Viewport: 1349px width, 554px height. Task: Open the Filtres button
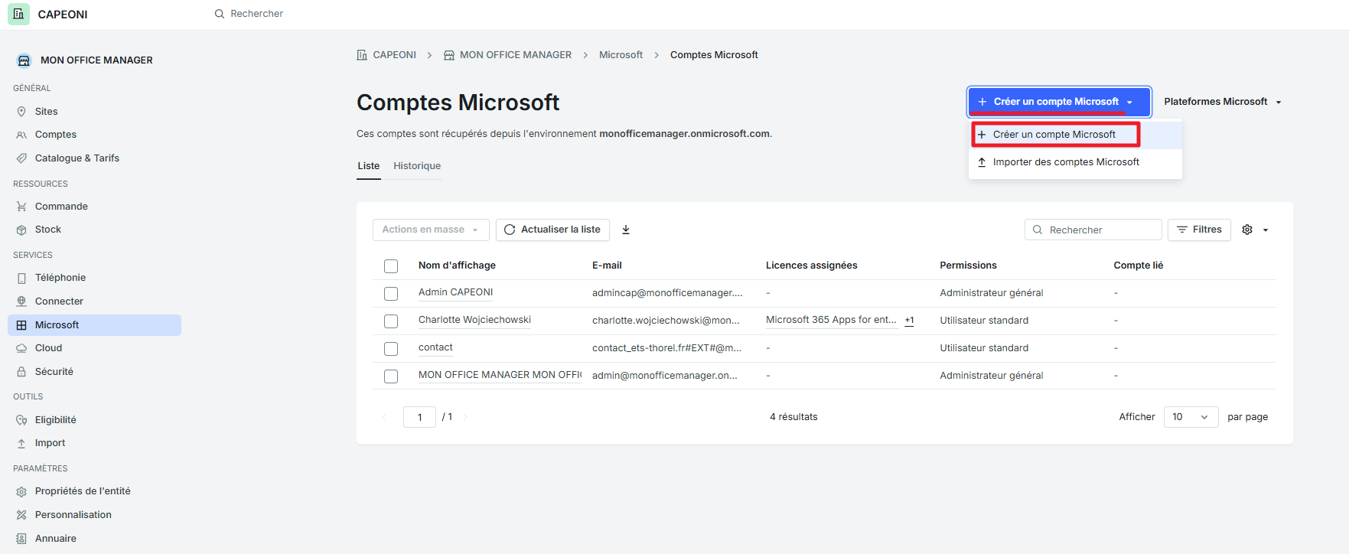[x=1199, y=230]
